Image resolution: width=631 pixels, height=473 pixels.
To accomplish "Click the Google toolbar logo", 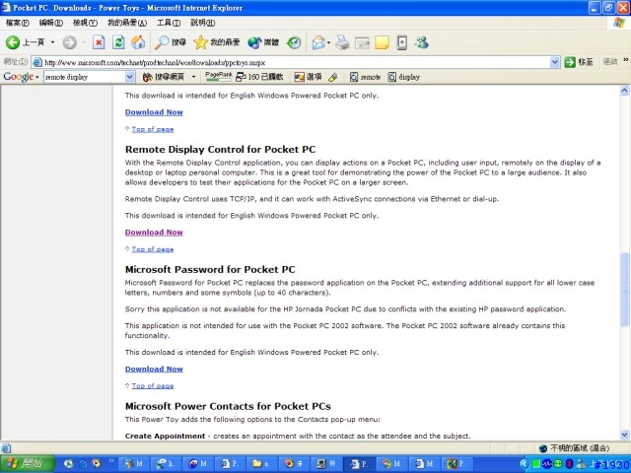I will (x=18, y=77).
